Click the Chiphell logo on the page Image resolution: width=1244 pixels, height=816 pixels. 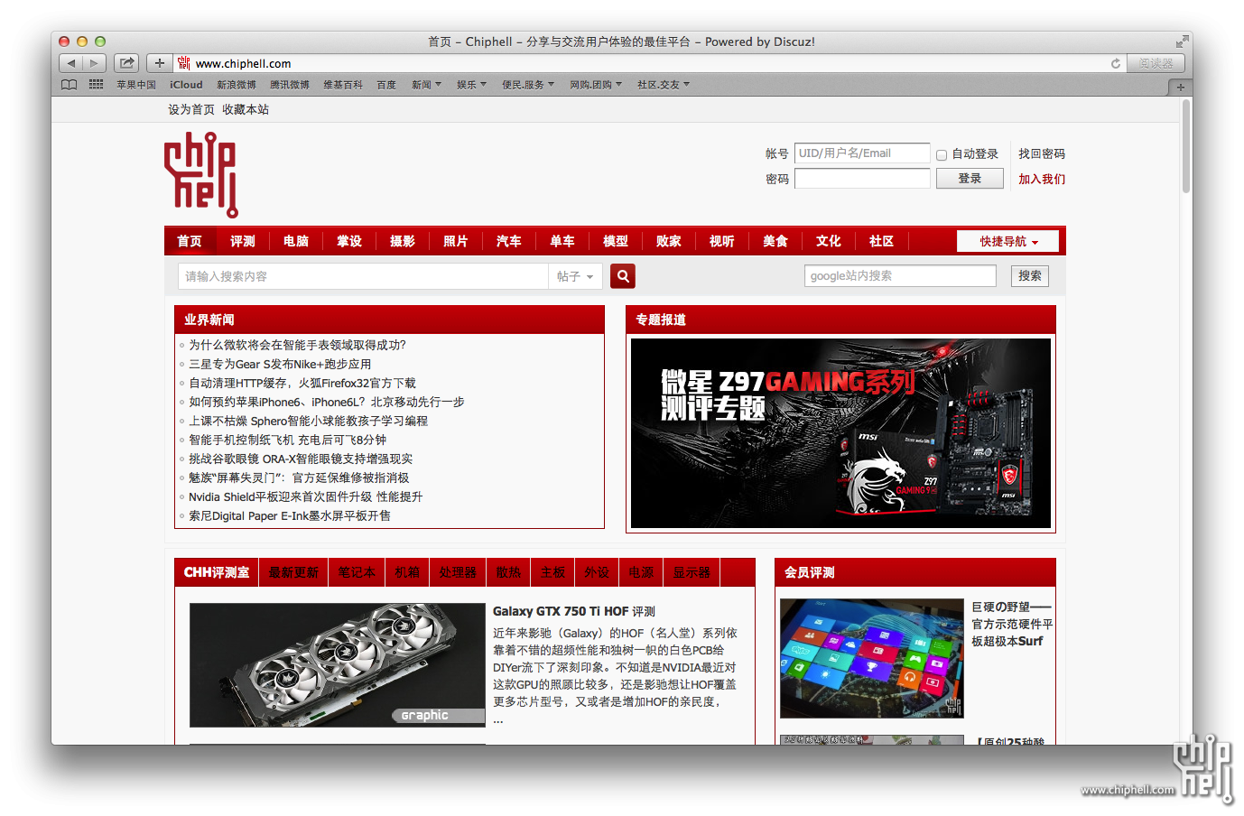[x=201, y=175]
